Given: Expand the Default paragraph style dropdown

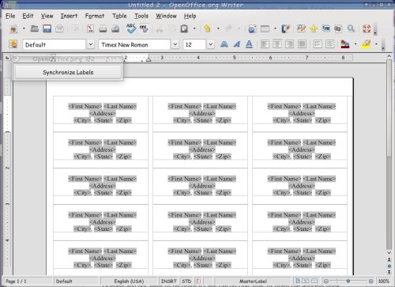Looking at the screenshot, I should click(91, 44).
